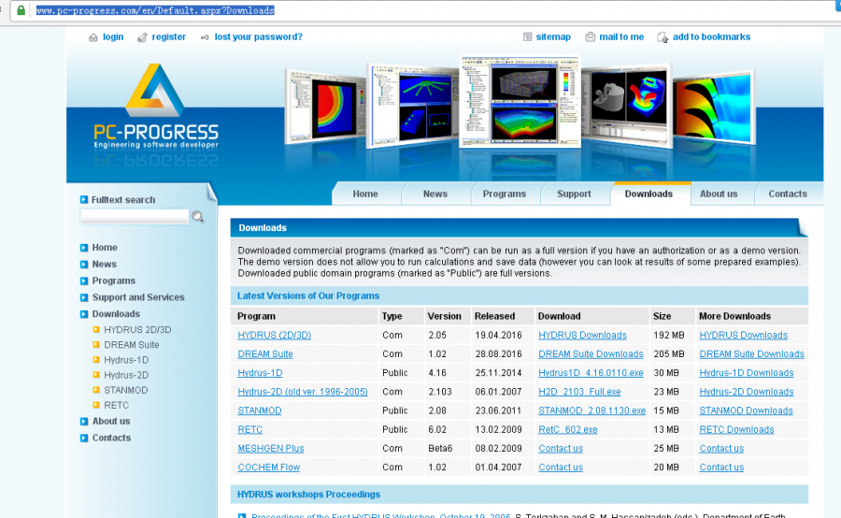
Task: Open the sitemap link
Action: tap(553, 37)
